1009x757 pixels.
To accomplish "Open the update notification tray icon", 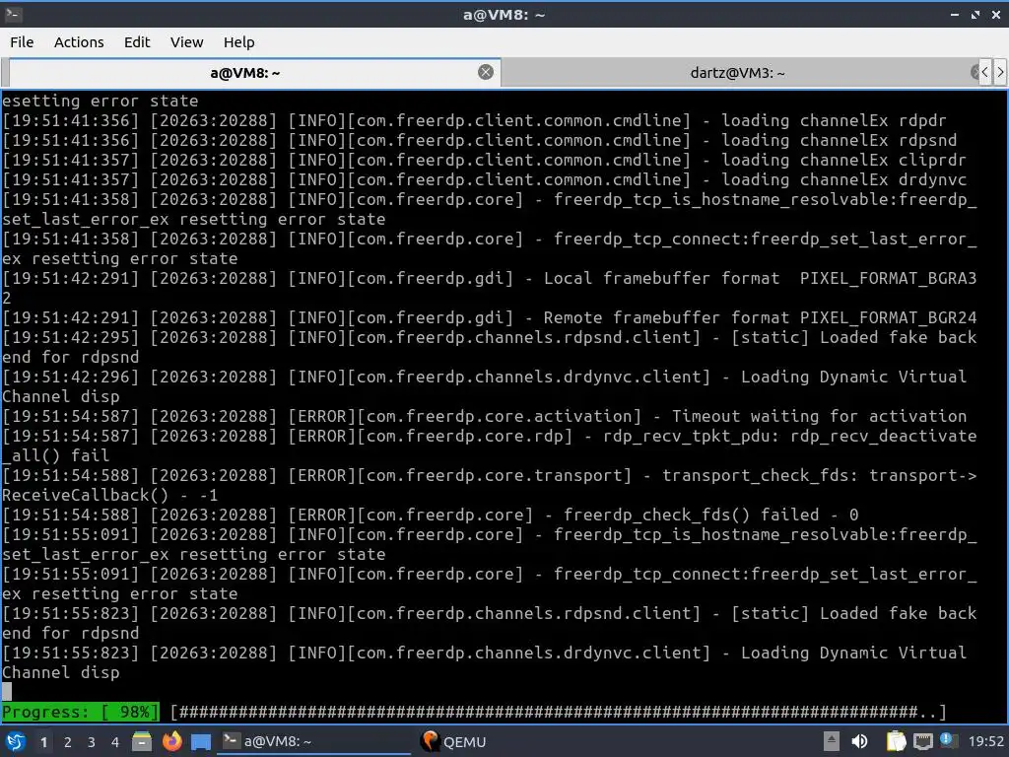I will [948, 740].
